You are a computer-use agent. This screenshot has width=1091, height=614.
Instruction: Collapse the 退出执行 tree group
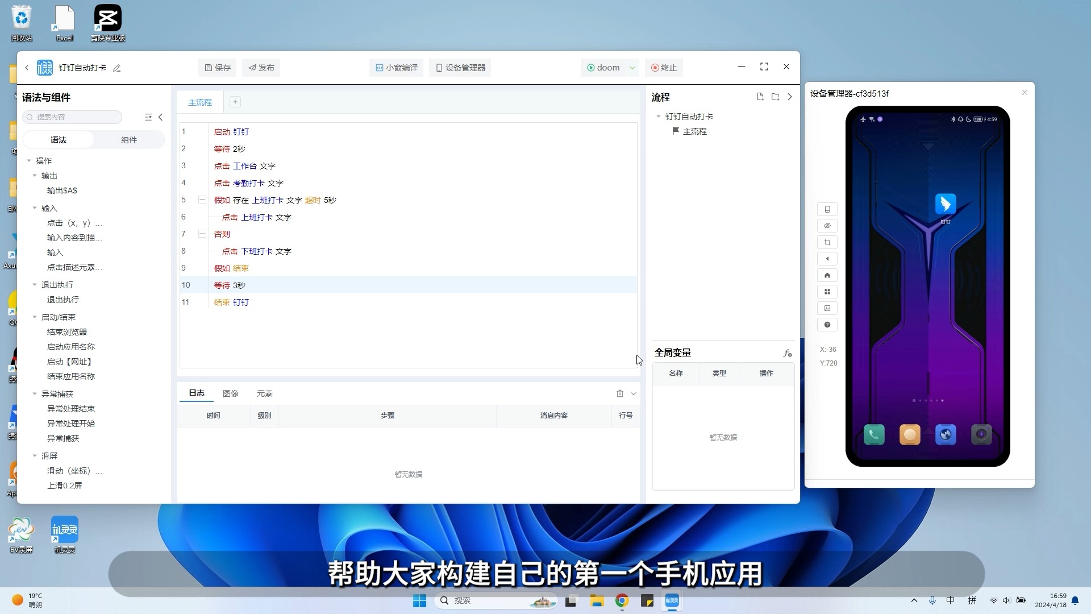pyautogui.click(x=35, y=285)
